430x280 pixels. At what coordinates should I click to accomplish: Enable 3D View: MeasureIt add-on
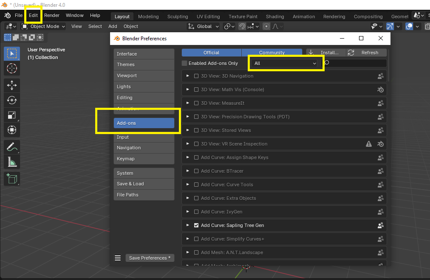197,103
